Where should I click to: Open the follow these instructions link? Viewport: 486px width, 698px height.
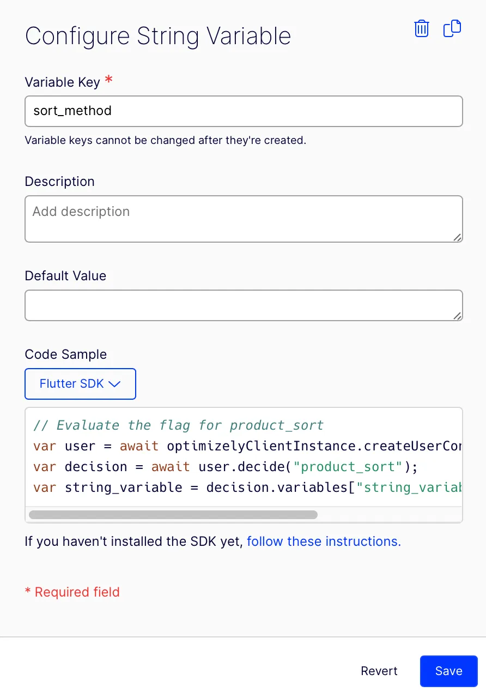pos(324,541)
